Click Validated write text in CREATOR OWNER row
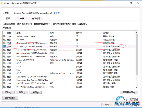 pos(62,60)
